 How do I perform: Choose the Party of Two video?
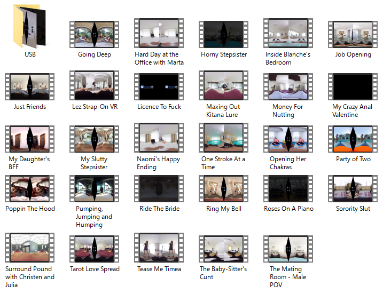pyautogui.click(x=353, y=138)
